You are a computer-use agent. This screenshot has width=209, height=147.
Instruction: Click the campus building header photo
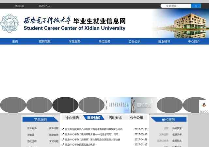[181, 24]
